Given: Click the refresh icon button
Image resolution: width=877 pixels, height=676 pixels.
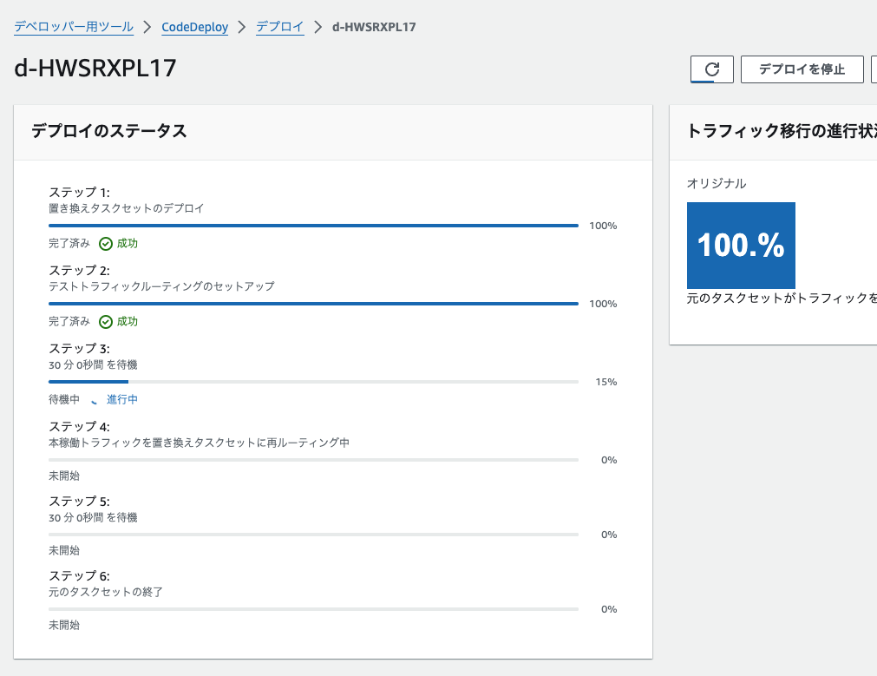Looking at the screenshot, I should coord(712,69).
